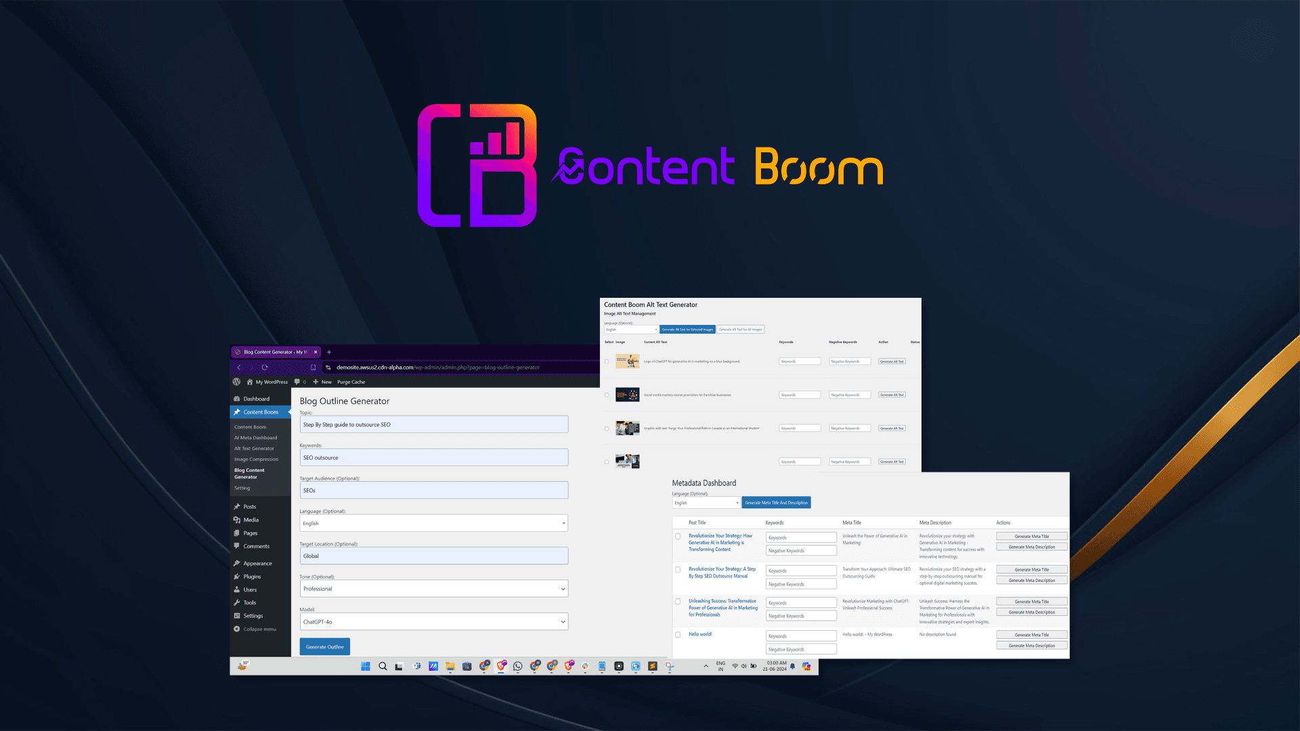Viewport: 1300px width, 731px height.
Task: Open the Model dropdown showing ChatGPT-4o
Action: pos(433,621)
